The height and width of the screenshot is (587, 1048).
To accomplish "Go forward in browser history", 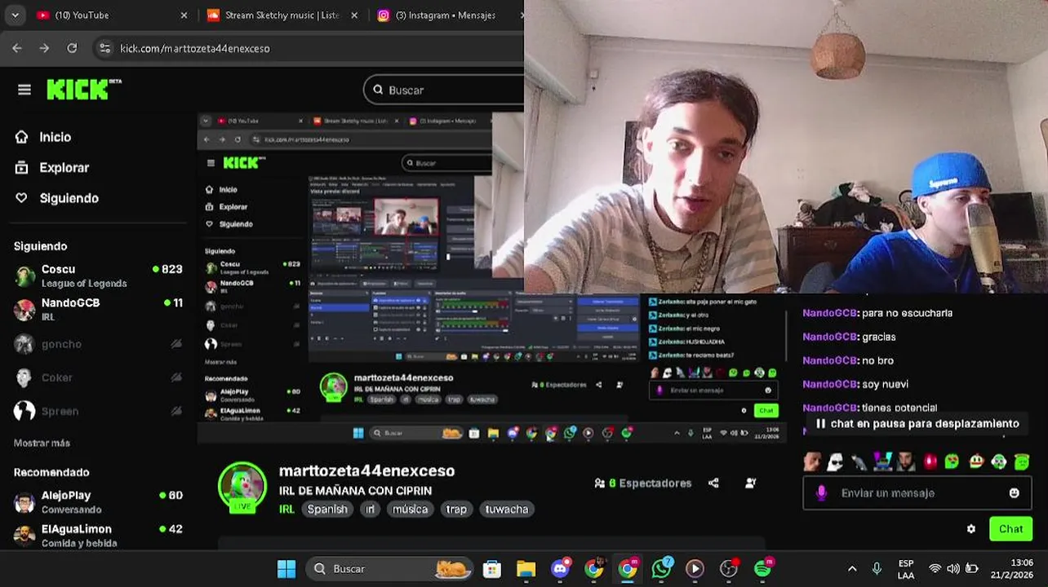I will (x=44, y=48).
